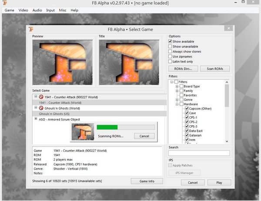
Task: Open the Misc menu
Action: click(63, 10)
